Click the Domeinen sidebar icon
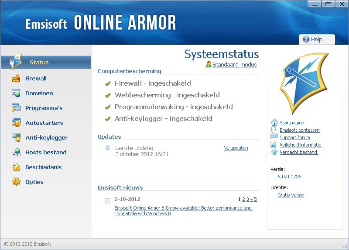The image size is (349, 250). (x=16, y=93)
